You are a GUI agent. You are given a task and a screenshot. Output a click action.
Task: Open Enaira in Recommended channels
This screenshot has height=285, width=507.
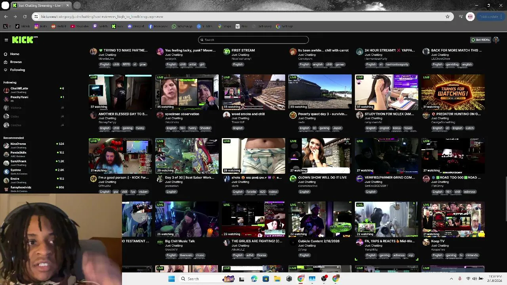point(34,180)
